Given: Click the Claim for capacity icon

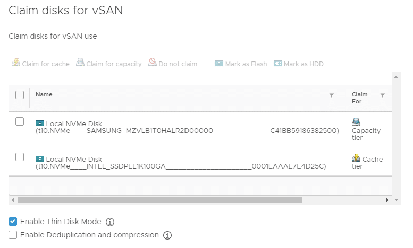Looking at the screenshot, I should point(80,62).
